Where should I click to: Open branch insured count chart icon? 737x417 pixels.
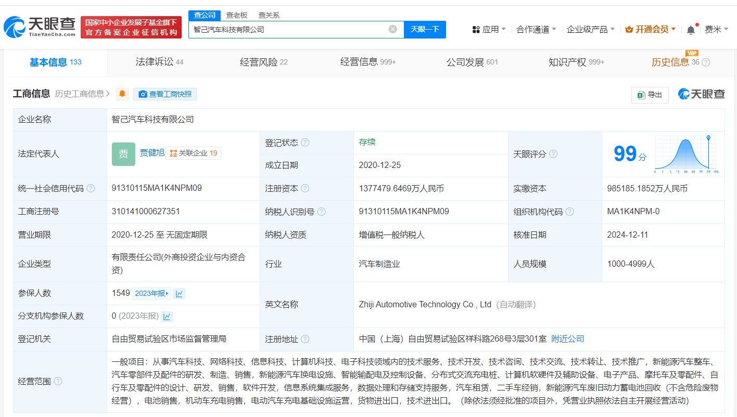click(167, 316)
